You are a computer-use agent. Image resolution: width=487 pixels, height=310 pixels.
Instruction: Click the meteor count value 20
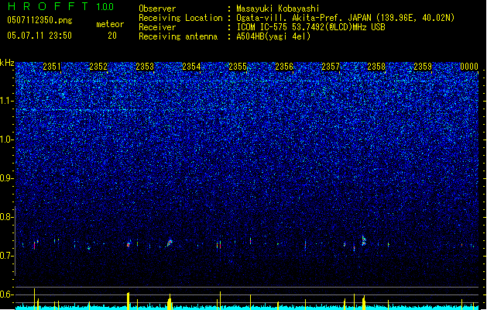112,36
